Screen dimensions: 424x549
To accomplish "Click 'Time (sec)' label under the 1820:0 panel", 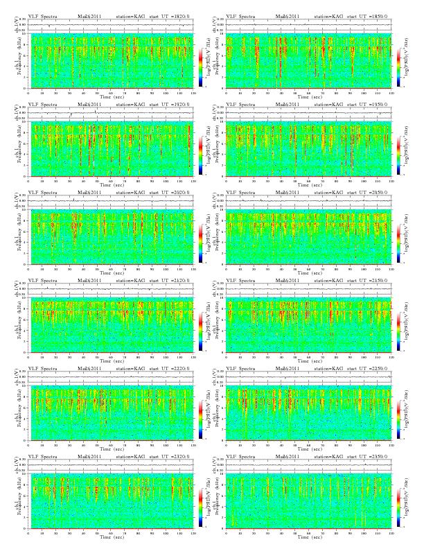I will (112, 96).
